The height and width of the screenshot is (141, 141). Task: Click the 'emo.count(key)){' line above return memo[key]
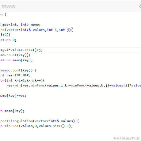[x=15, y=55]
